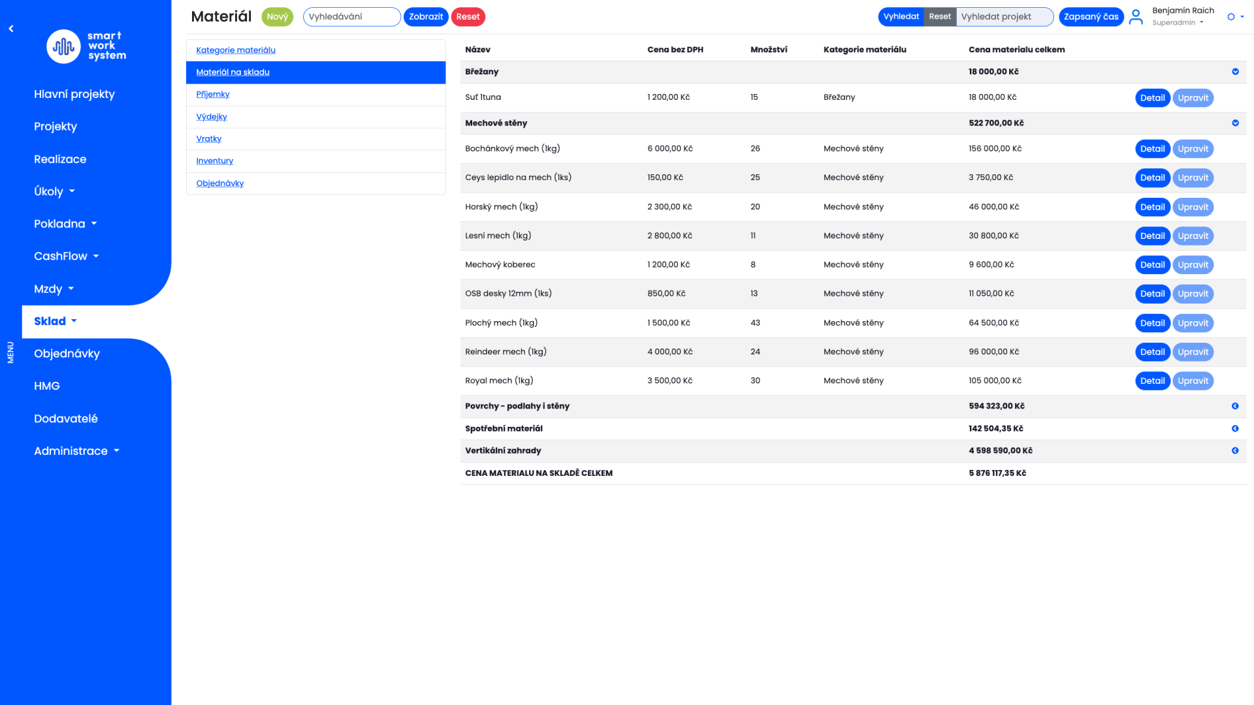Focus the Vyhledat projekt input field
This screenshot has width=1254, height=705.
(x=1004, y=17)
